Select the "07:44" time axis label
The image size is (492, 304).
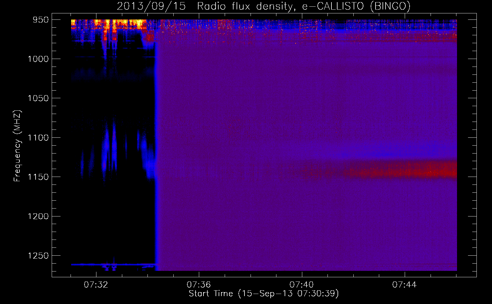coord(404,285)
